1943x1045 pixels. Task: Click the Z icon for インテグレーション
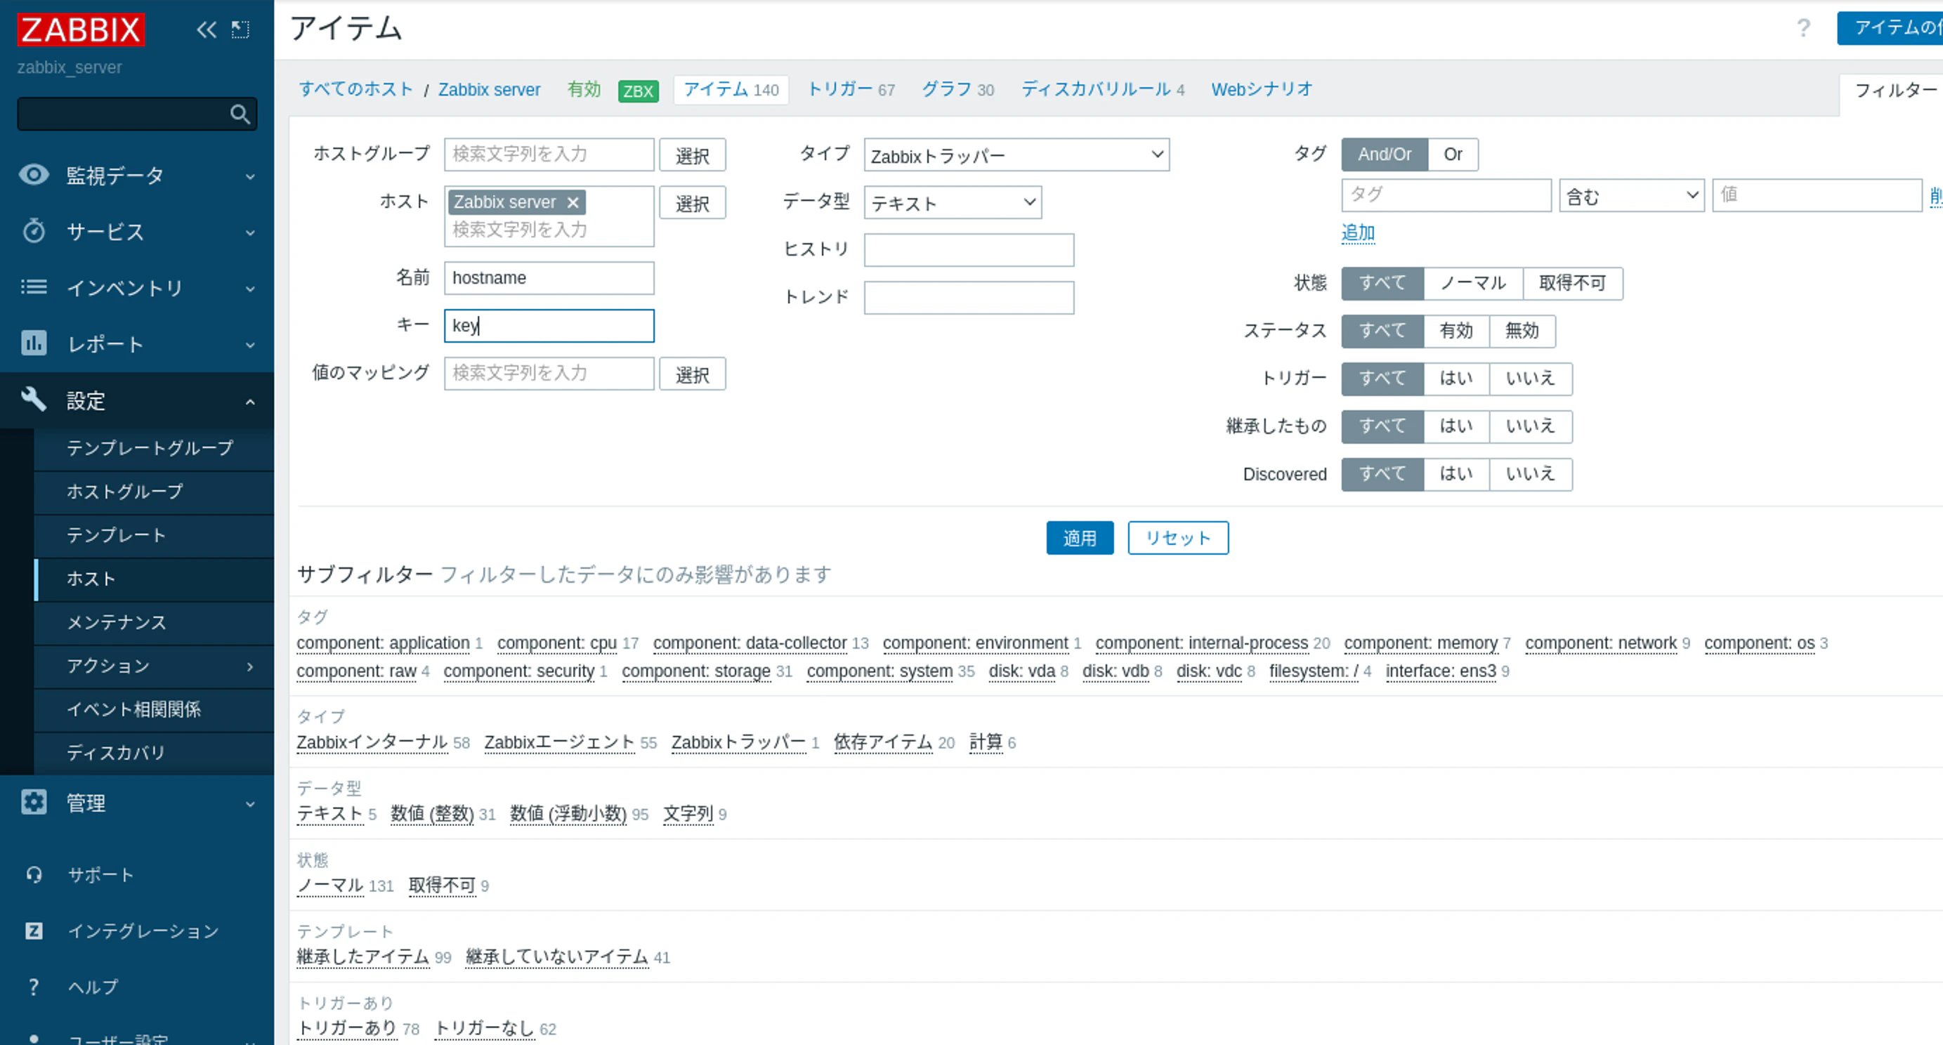pos(34,931)
